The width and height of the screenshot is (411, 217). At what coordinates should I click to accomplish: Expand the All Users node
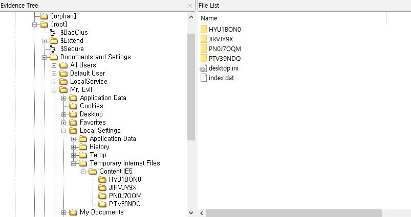54,65
